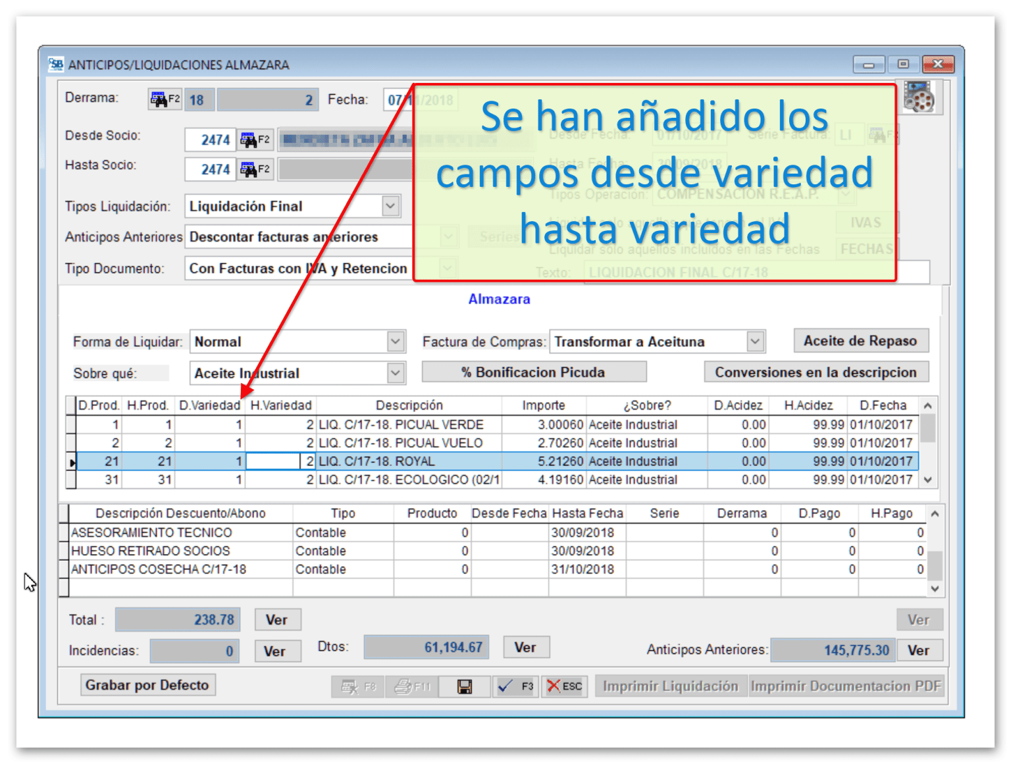The image size is (1011, 764).
Task: Open the Sobre qué dropdown showing Aceite Industrial
Action: pos(395,373)
